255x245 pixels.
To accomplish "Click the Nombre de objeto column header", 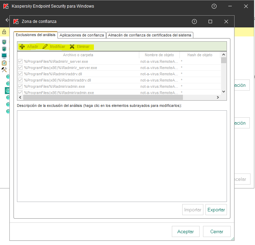I will [159, 55].
